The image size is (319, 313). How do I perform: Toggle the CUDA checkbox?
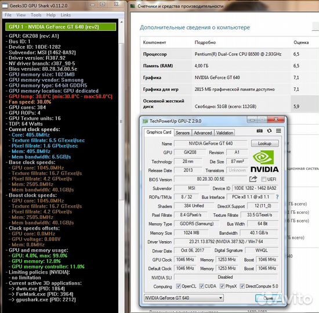coord(201,286)
